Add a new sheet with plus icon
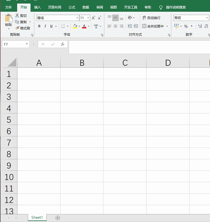The image size is (210, 222). pos(58,218)
